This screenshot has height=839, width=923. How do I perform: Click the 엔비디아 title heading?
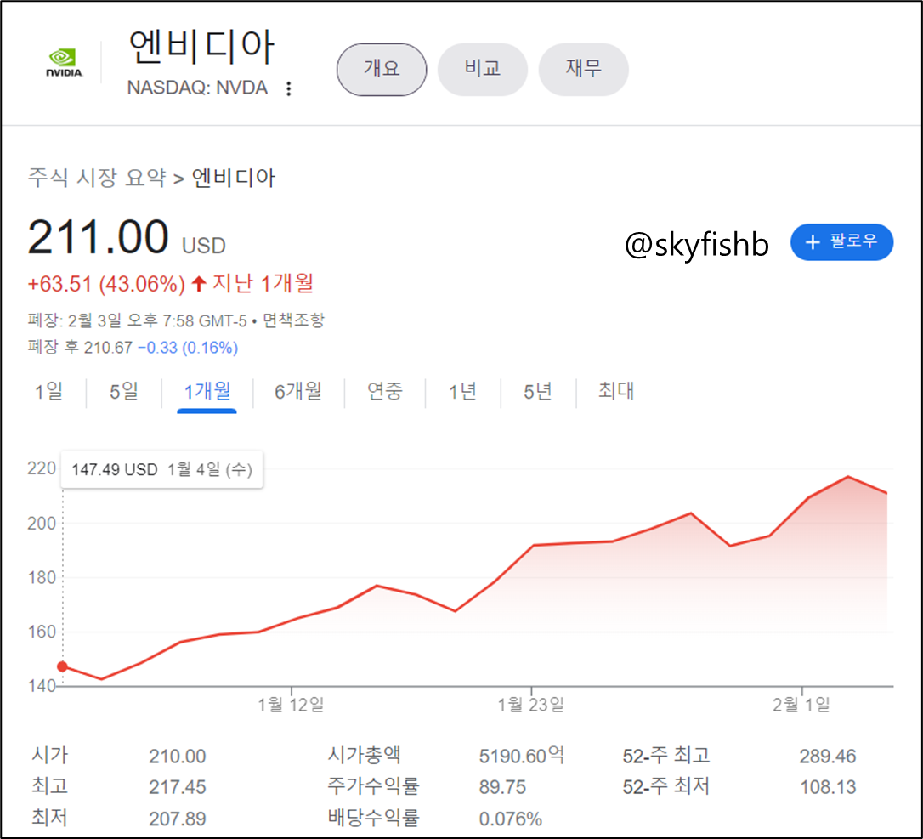pyautogui.click(x=201, y=47)
